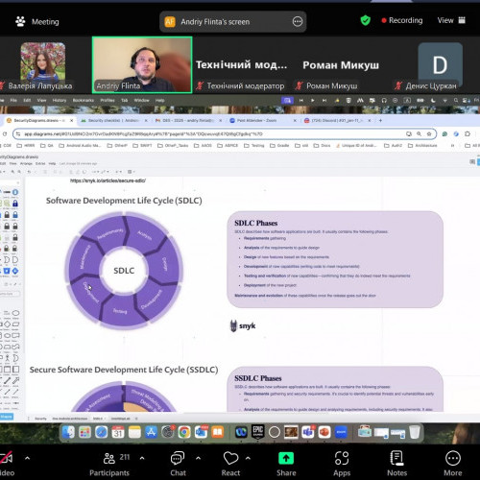The width and height of the screenshot is (480, 480).
Task: Open the table insert dropdown in toolbar
Action: point(131,172)
